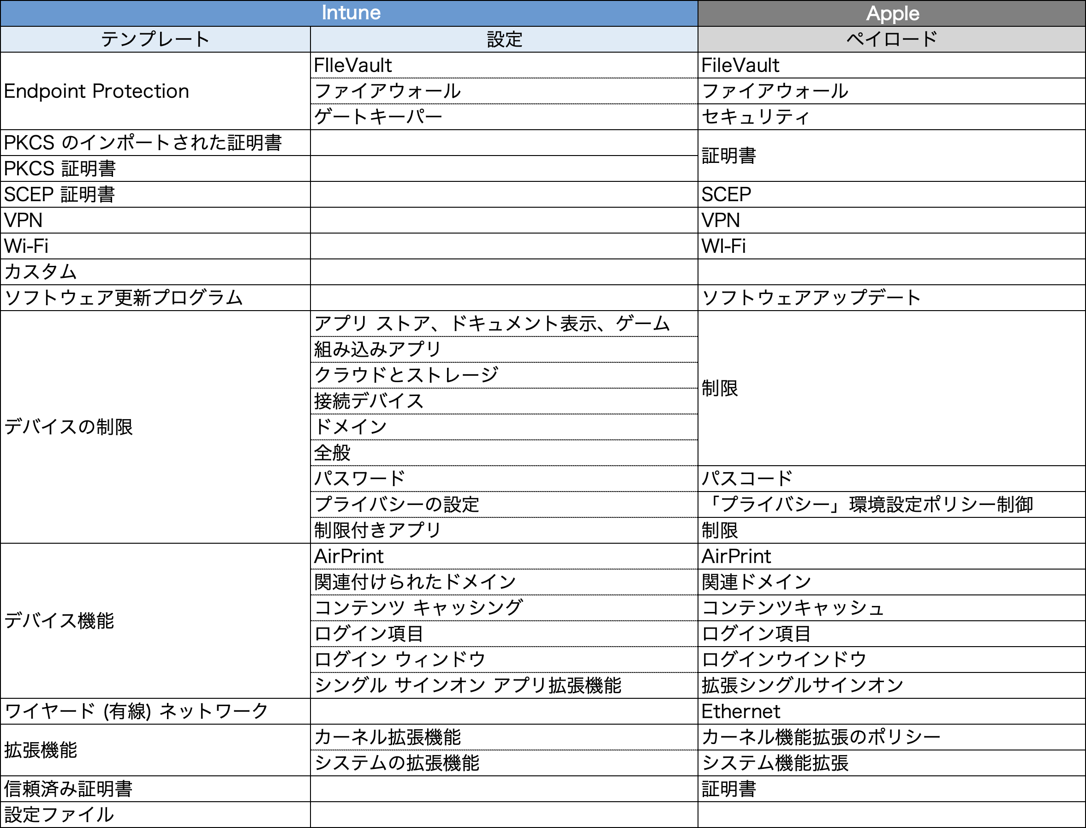Select the カーネル拡張機能 setting cell

(388, 737)
